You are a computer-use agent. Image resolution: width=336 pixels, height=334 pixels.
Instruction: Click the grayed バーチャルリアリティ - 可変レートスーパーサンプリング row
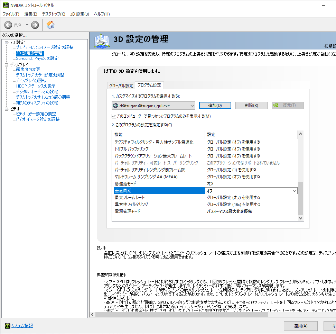point(205,163)
